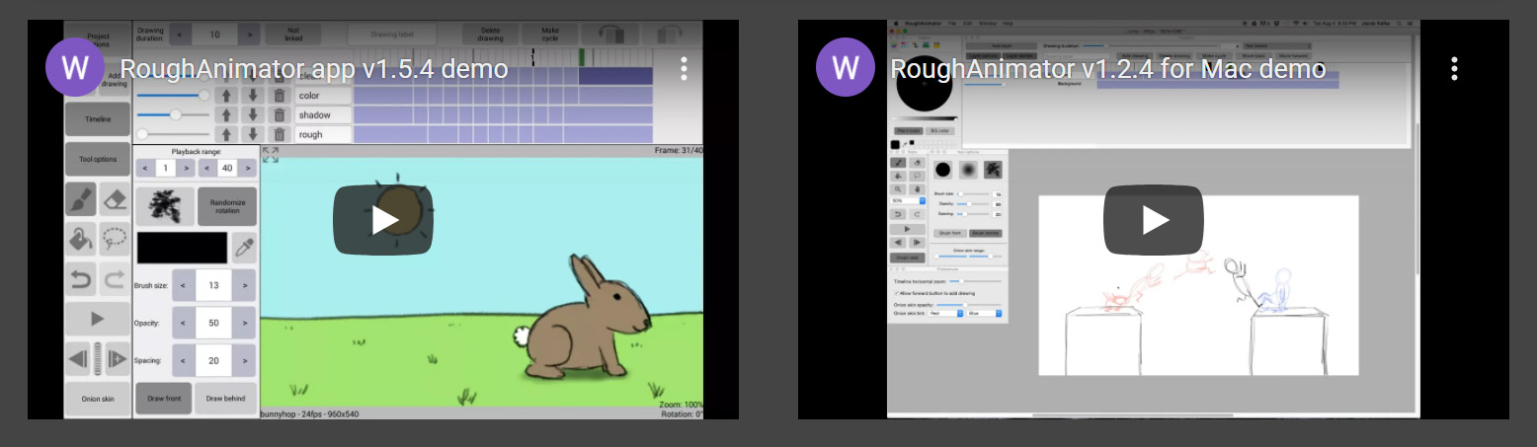Move the shadow layer down

(x=253, y=114)
